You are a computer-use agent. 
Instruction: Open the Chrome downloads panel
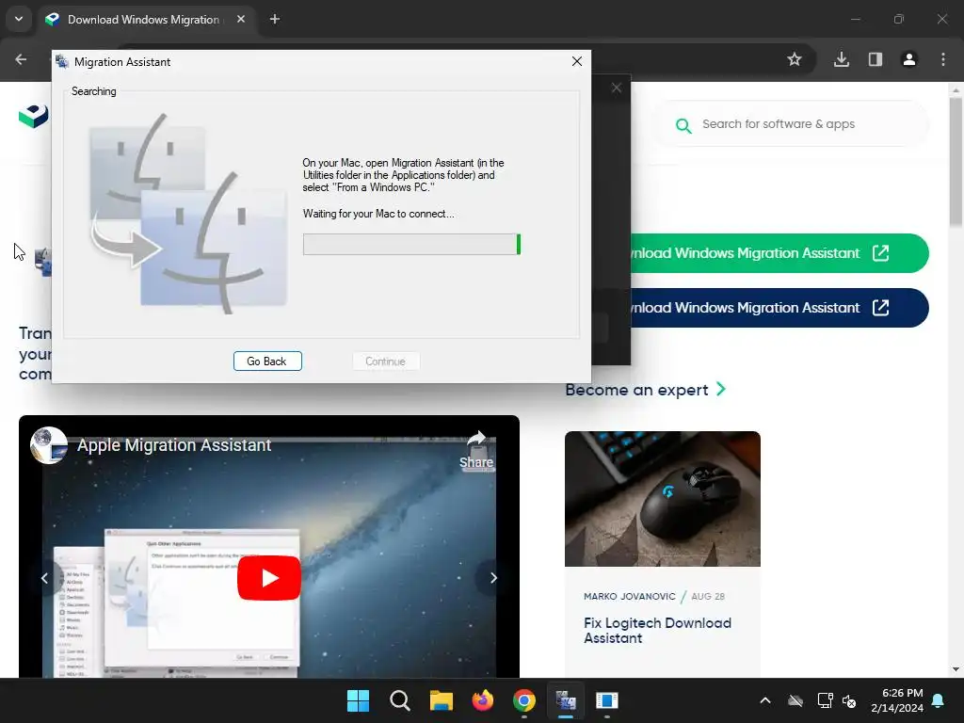point(842,59)
